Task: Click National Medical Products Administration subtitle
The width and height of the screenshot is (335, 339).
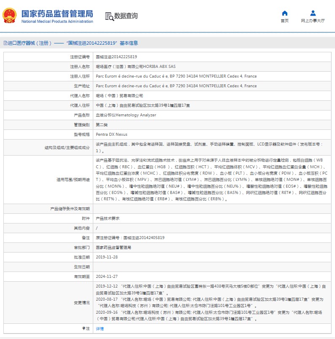Action: point(57,22)
